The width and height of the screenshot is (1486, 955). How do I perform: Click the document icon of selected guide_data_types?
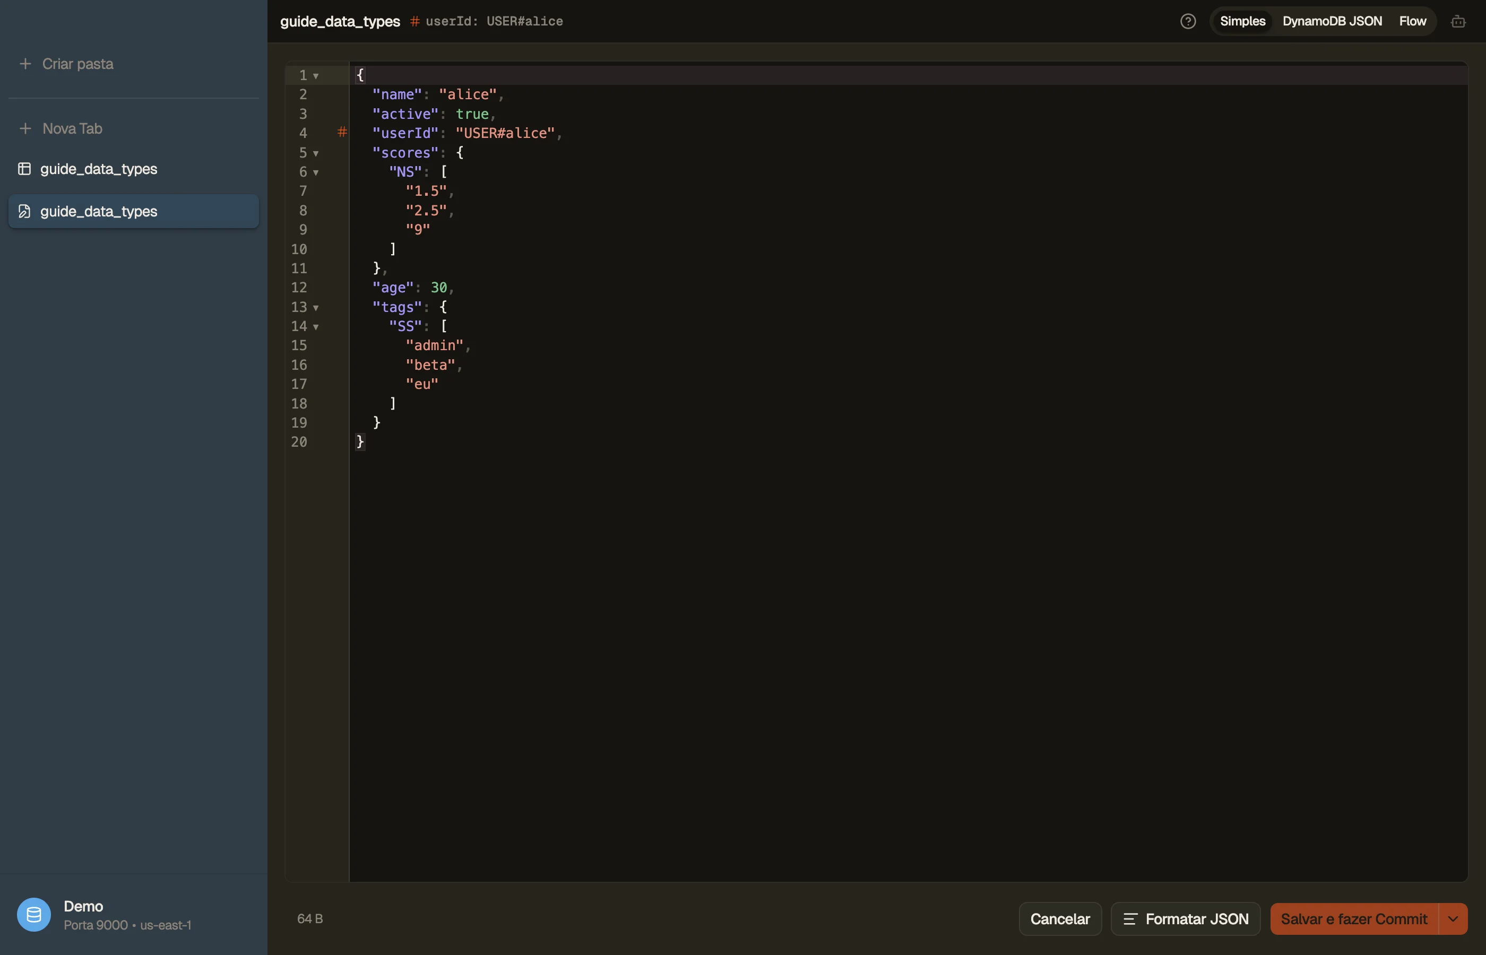click(25, 212)
